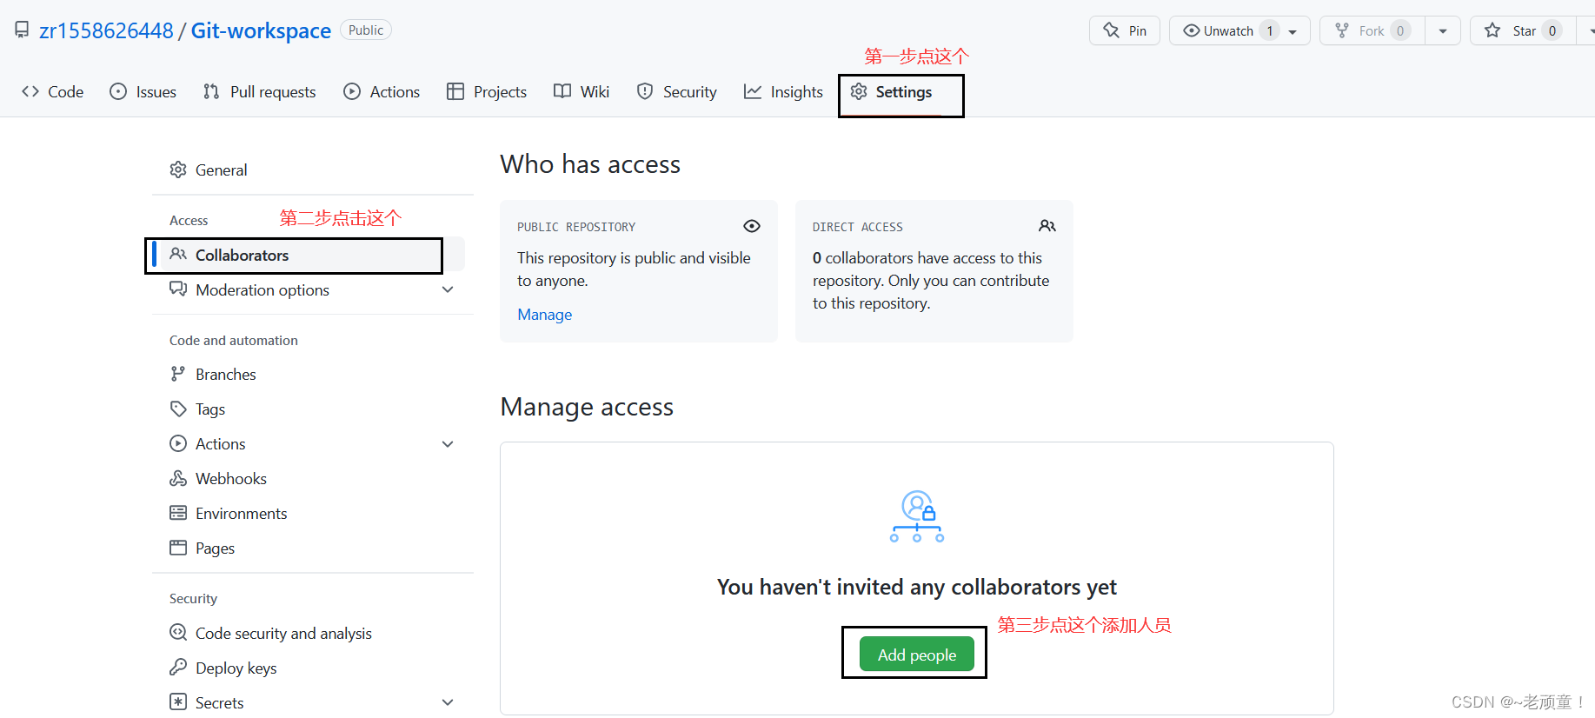This screenshot has width=1595, height=718.
Task: Open the Wiki tab
Action: 582,91
